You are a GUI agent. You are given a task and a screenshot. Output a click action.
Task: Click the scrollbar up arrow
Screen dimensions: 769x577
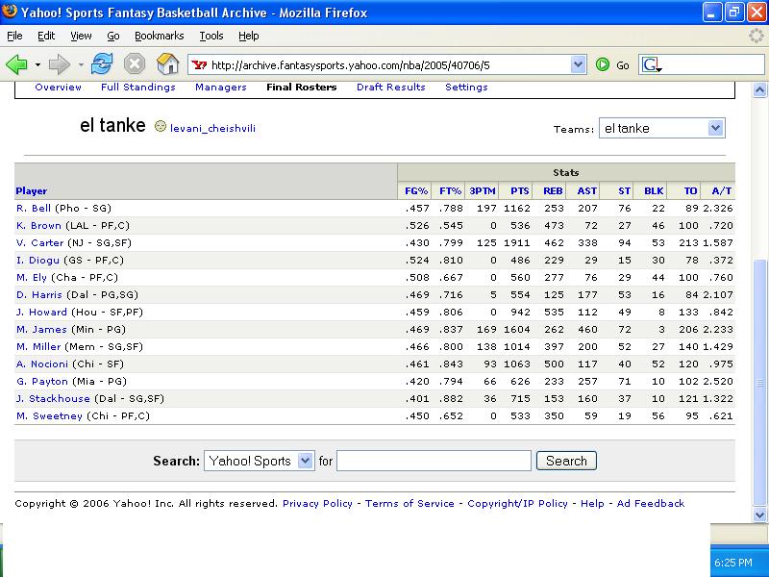(x=759, y=89)
